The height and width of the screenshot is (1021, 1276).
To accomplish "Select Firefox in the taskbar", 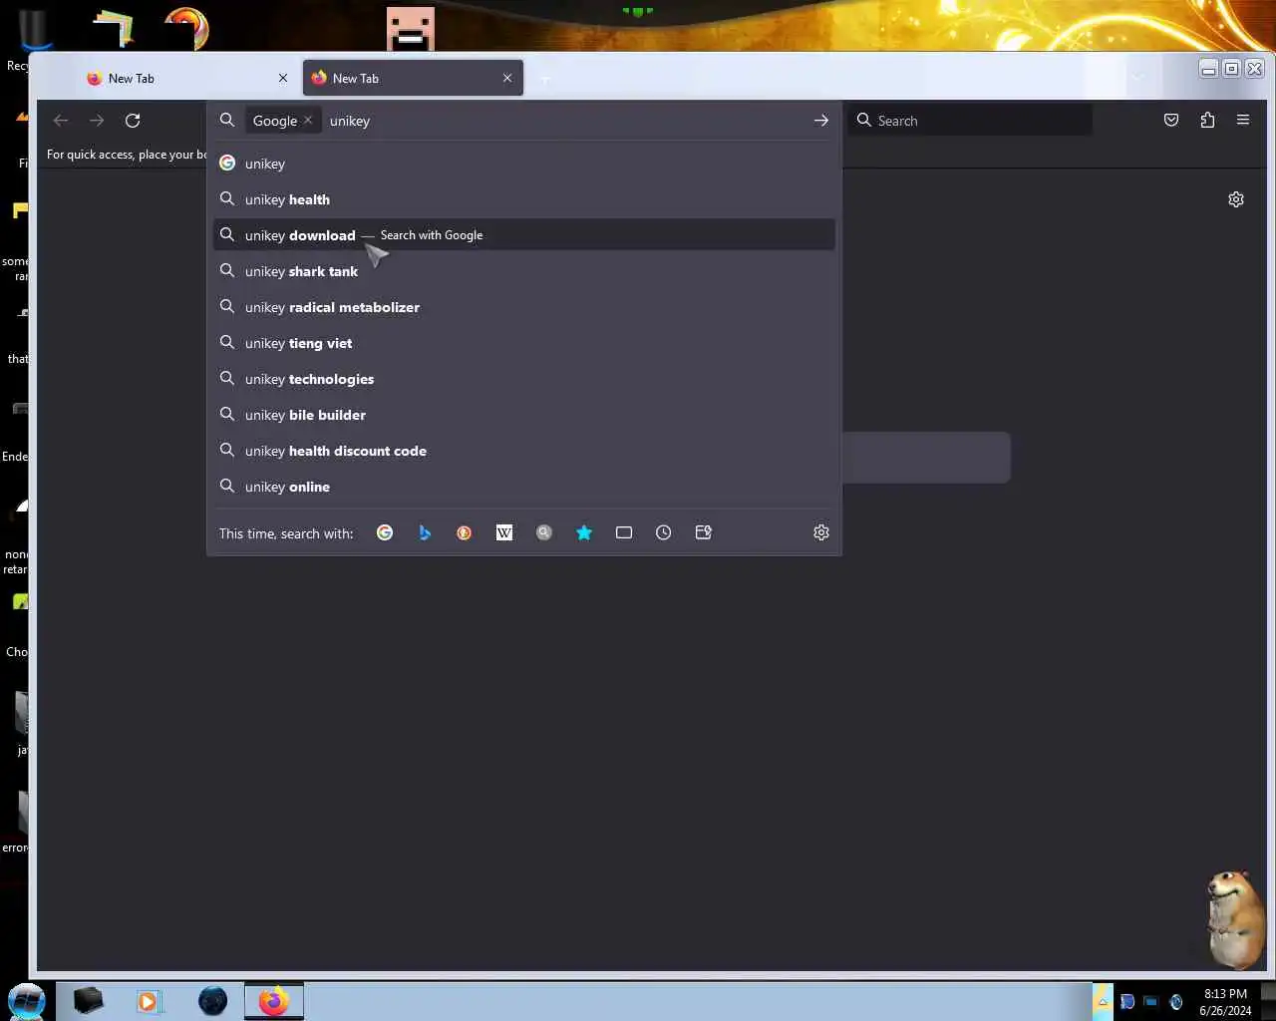I will [273, 1000].
